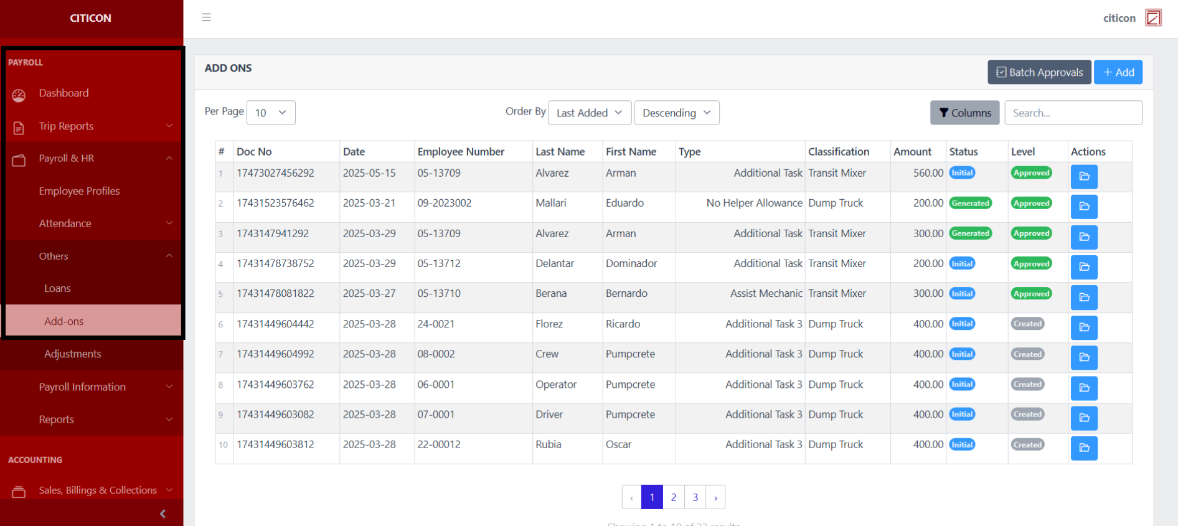Image resolution: width=1178 pixels, height=526 pixels.
Task: Open folder action for Berana Bernardo row
Action: click(1083, 298)
